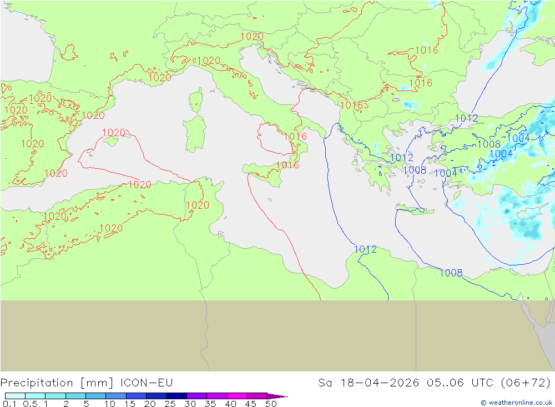Image resolution: width=555 pixels, height=407 pixels.
Task: Open the weatheronline.co.uk copyright link
Action: tap(516, 403)
